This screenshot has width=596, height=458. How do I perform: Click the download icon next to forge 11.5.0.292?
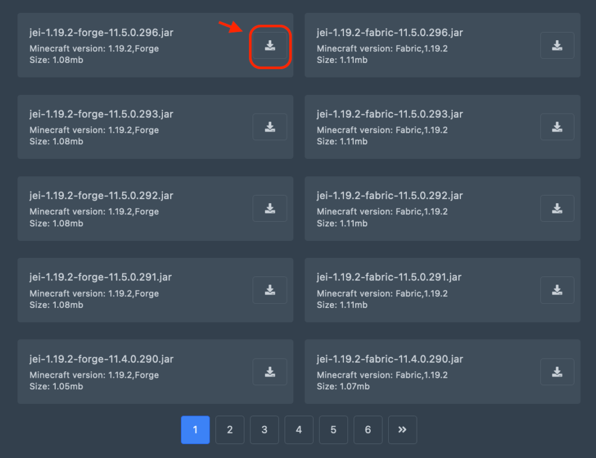point(269,208)
